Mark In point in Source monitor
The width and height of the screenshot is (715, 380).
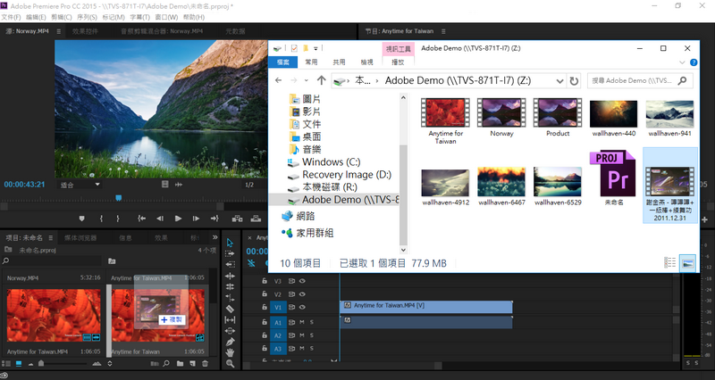[x=101, y=219]
